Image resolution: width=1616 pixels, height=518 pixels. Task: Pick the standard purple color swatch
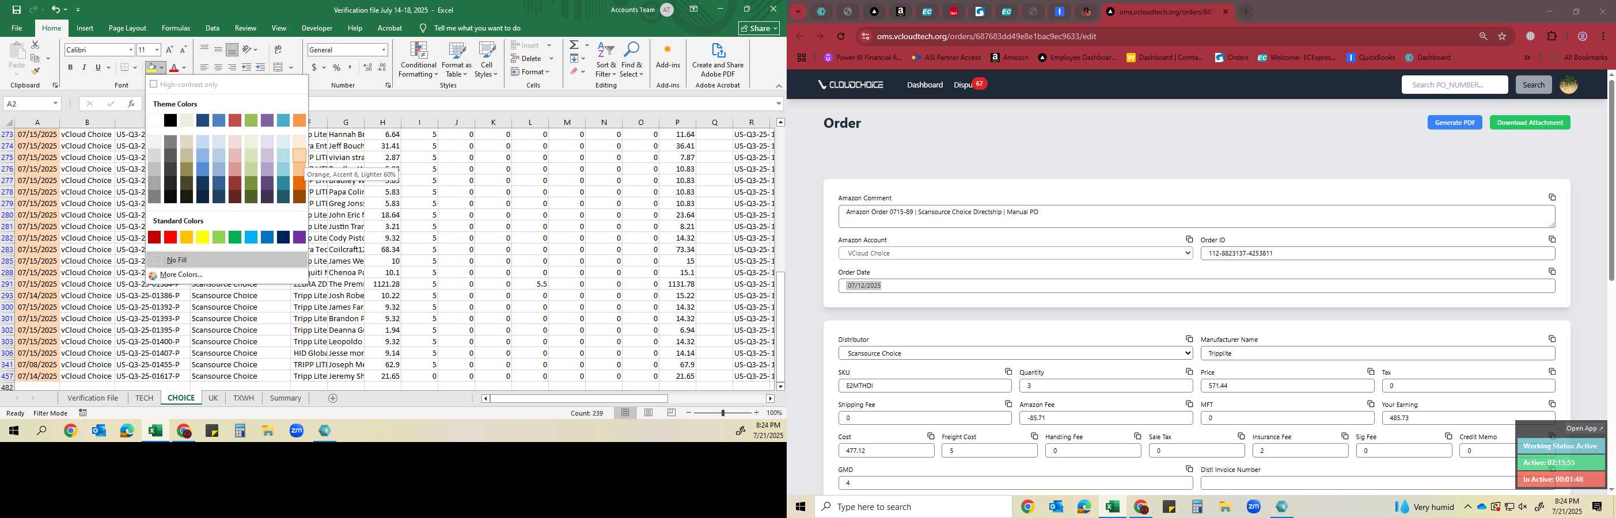tap(299, 237)
